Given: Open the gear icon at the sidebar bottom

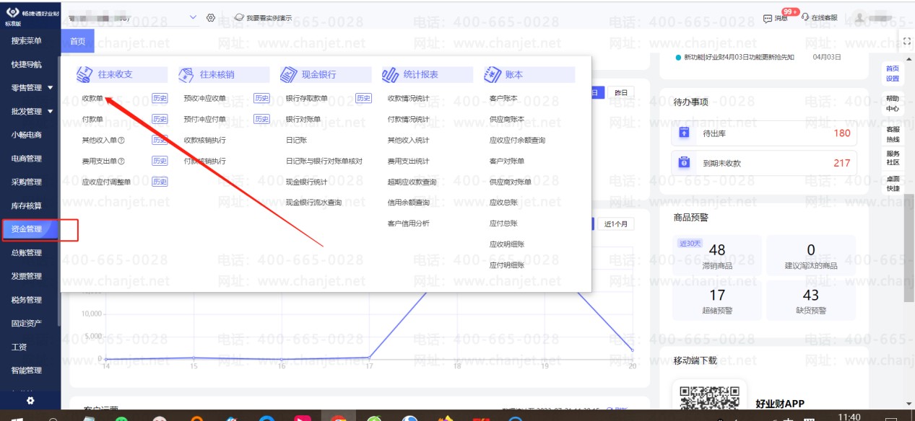Looking at the screenshot, I should [30, 400].
